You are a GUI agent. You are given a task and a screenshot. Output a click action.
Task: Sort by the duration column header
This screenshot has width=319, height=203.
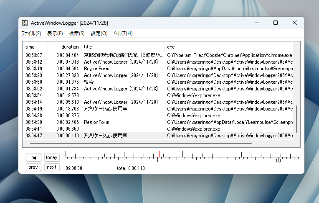[64, 47]
